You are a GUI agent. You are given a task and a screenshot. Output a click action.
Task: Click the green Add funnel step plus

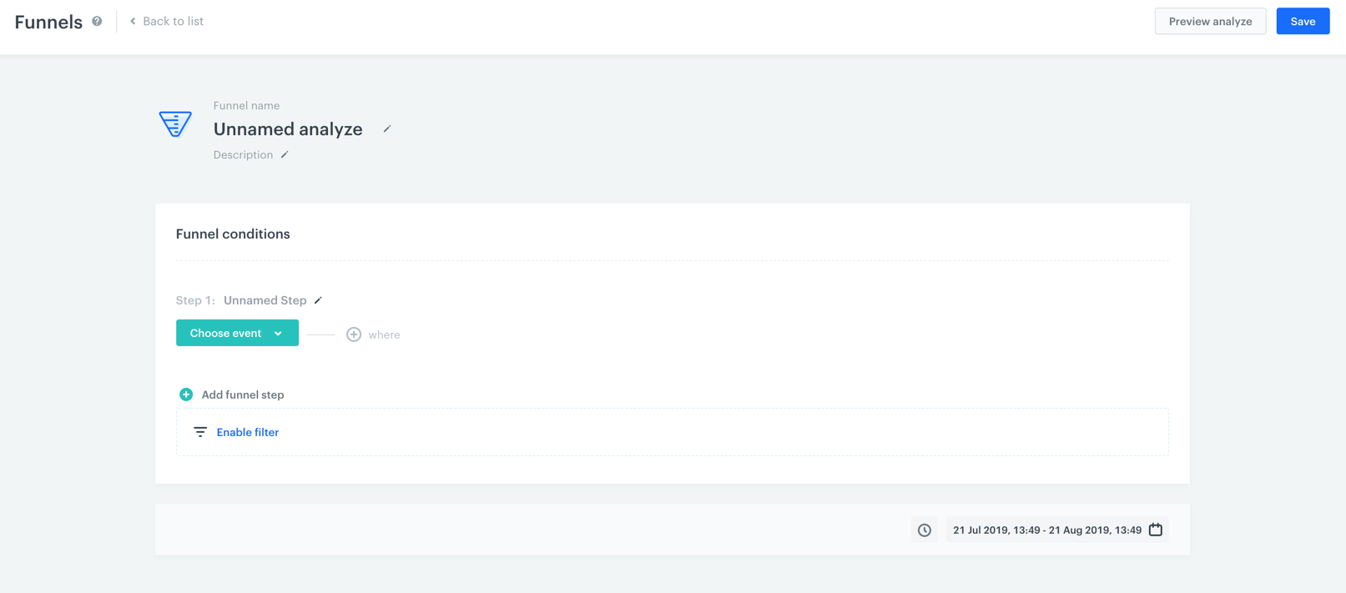(186, 394)
